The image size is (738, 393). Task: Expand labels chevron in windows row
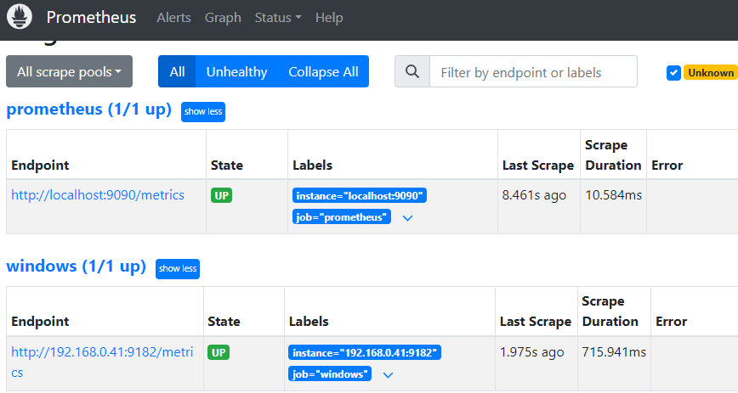click(388, 375)
